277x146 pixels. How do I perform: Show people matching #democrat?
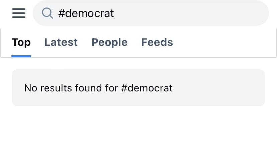pos(109,43)
